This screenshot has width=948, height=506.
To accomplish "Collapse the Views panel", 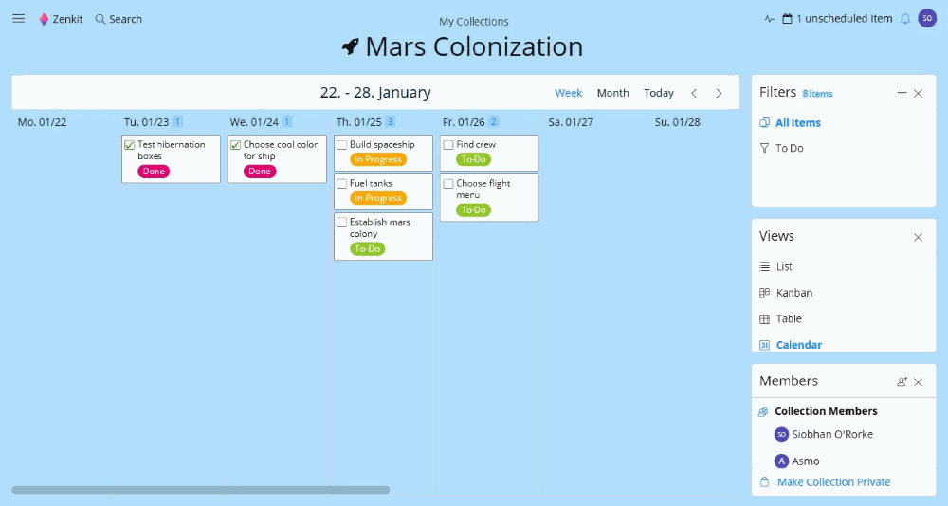I will click(x=918, y=237).
